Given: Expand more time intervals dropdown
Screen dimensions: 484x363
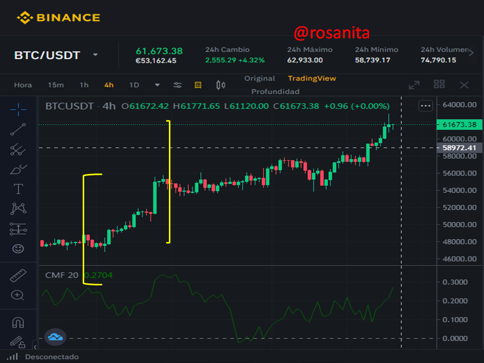Looking at the screenshot, I should [157, 85].
